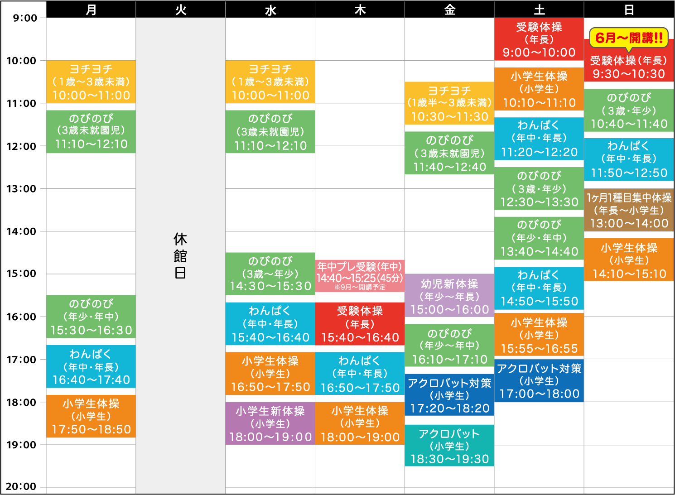This screenshot has height=495, width=675.
Task: Select the 小学生体操 16:50〜17:50 class block
Action: tap(270, 374)
